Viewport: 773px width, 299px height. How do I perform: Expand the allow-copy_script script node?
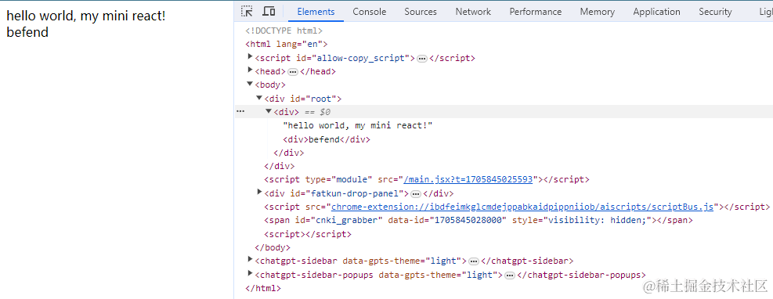[250, 57]
